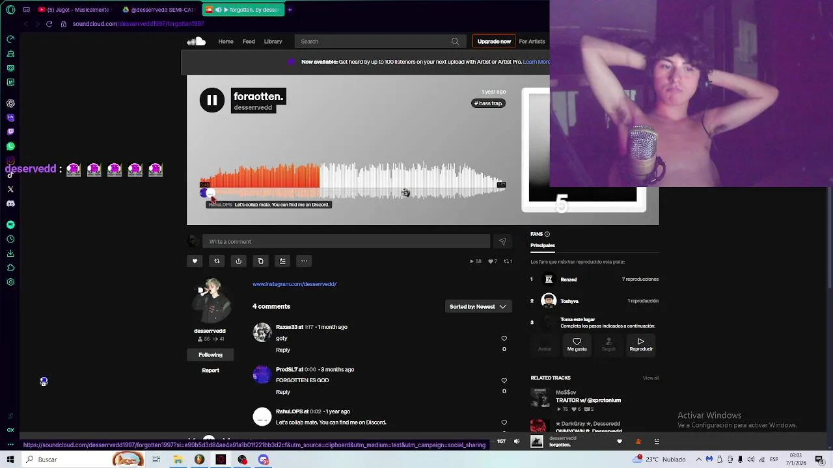Select the Principales tab
The width and height of the screenshot is (833, 468).
543,246
